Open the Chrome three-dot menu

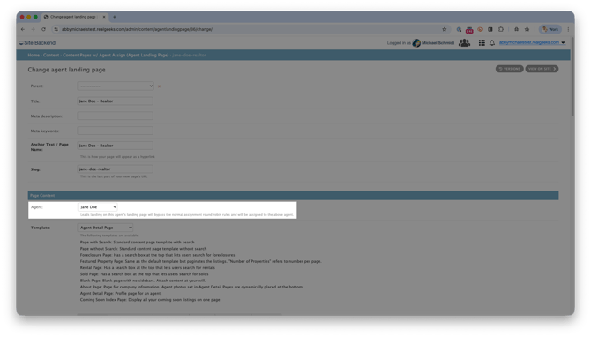(x=568, y=29)
